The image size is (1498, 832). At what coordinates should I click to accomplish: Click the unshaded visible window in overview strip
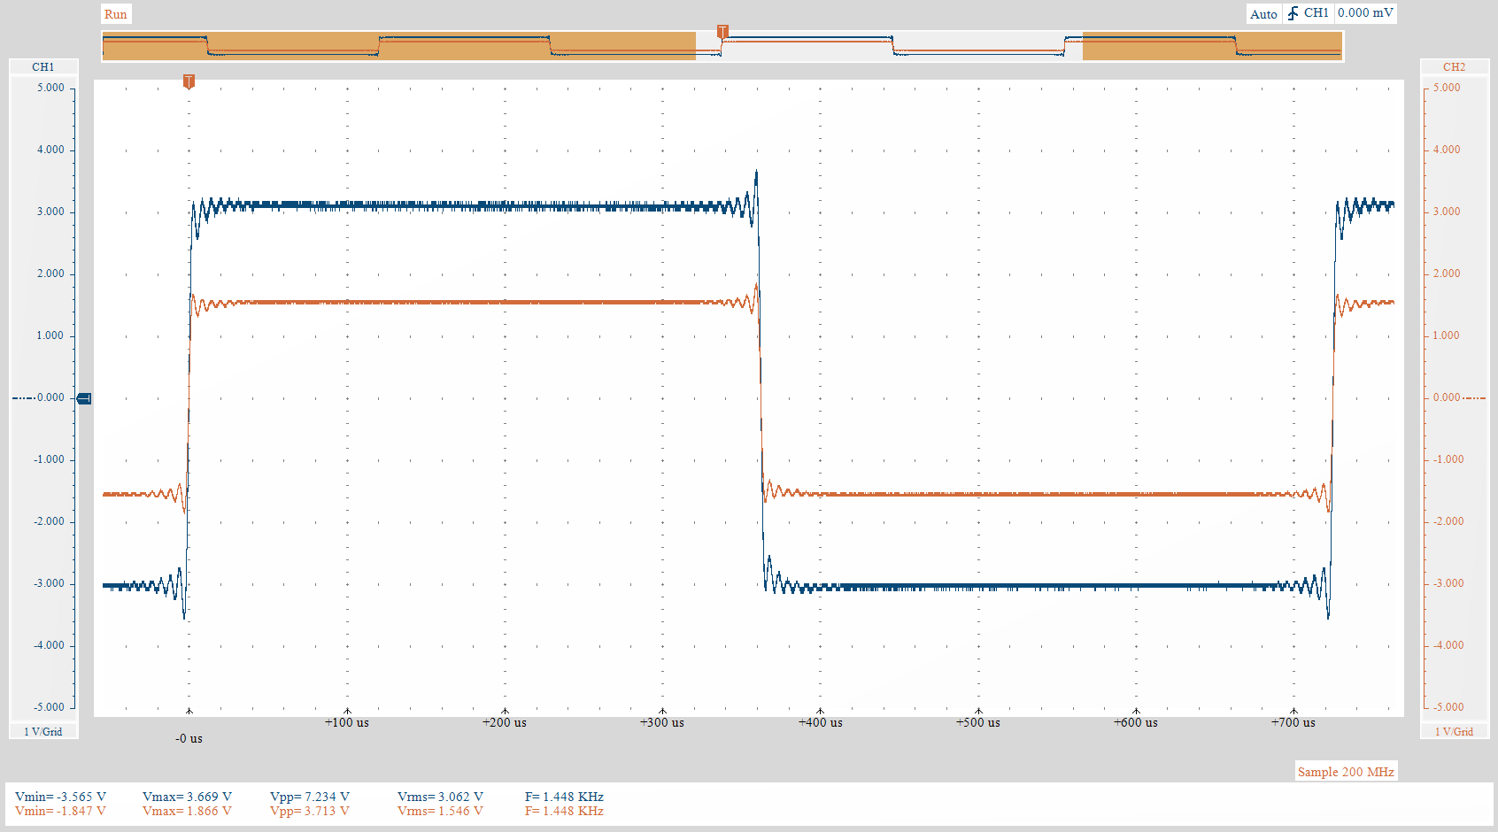point(889,46)
